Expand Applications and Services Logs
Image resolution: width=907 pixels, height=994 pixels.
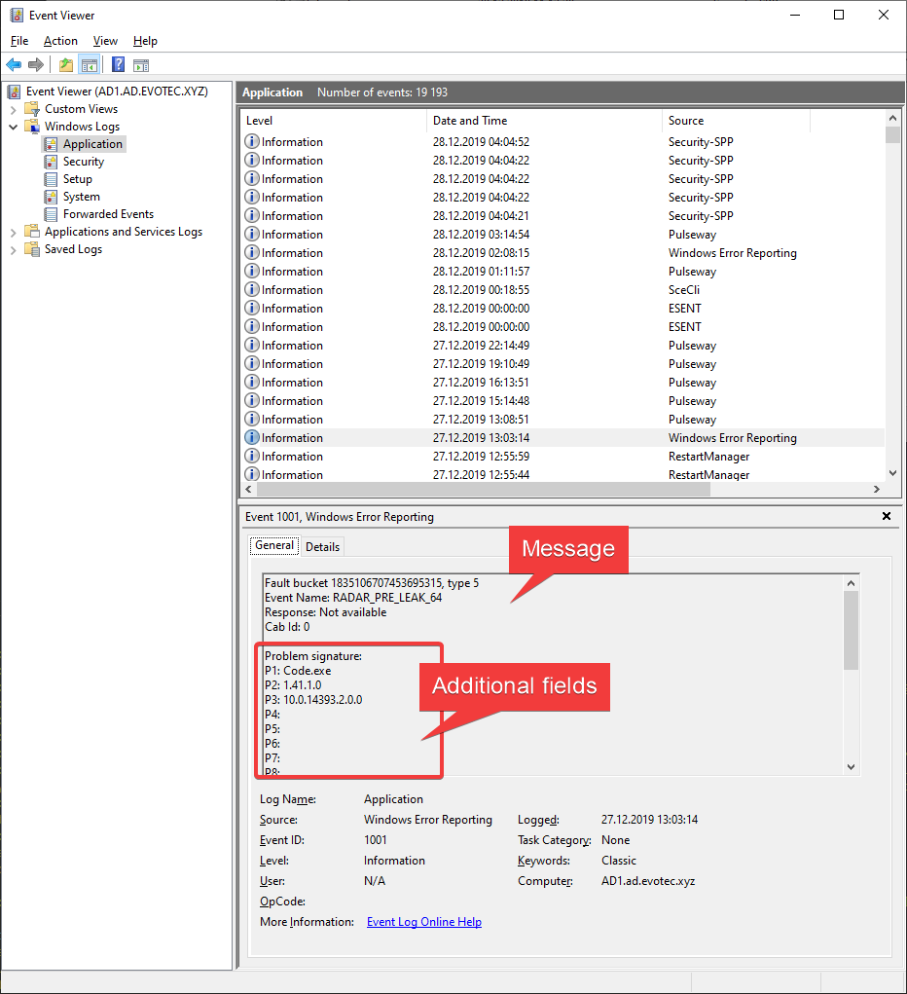[x=13, y=231]
